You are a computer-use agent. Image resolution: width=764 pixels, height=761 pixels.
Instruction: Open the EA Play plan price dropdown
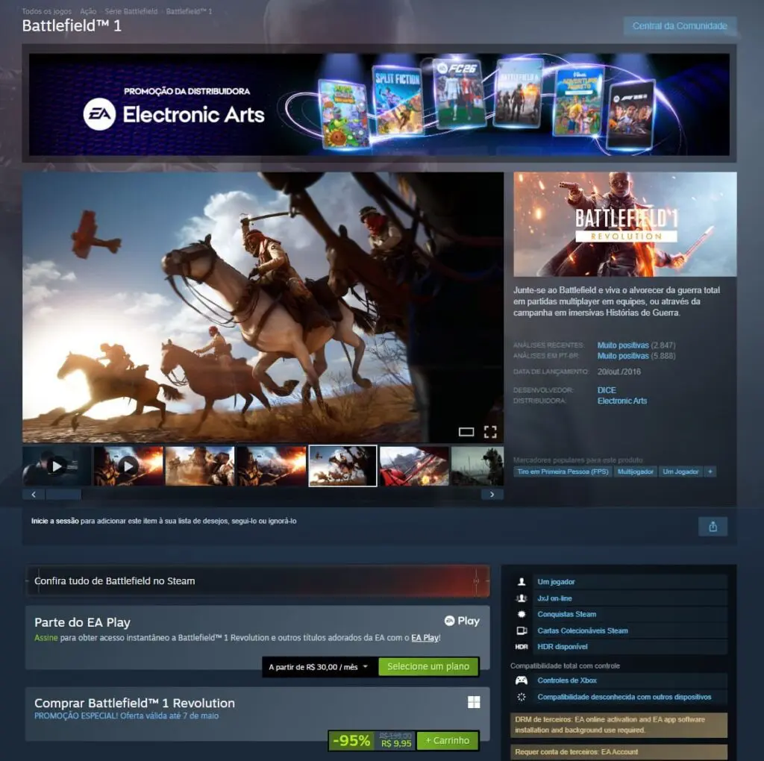(319, 667)
